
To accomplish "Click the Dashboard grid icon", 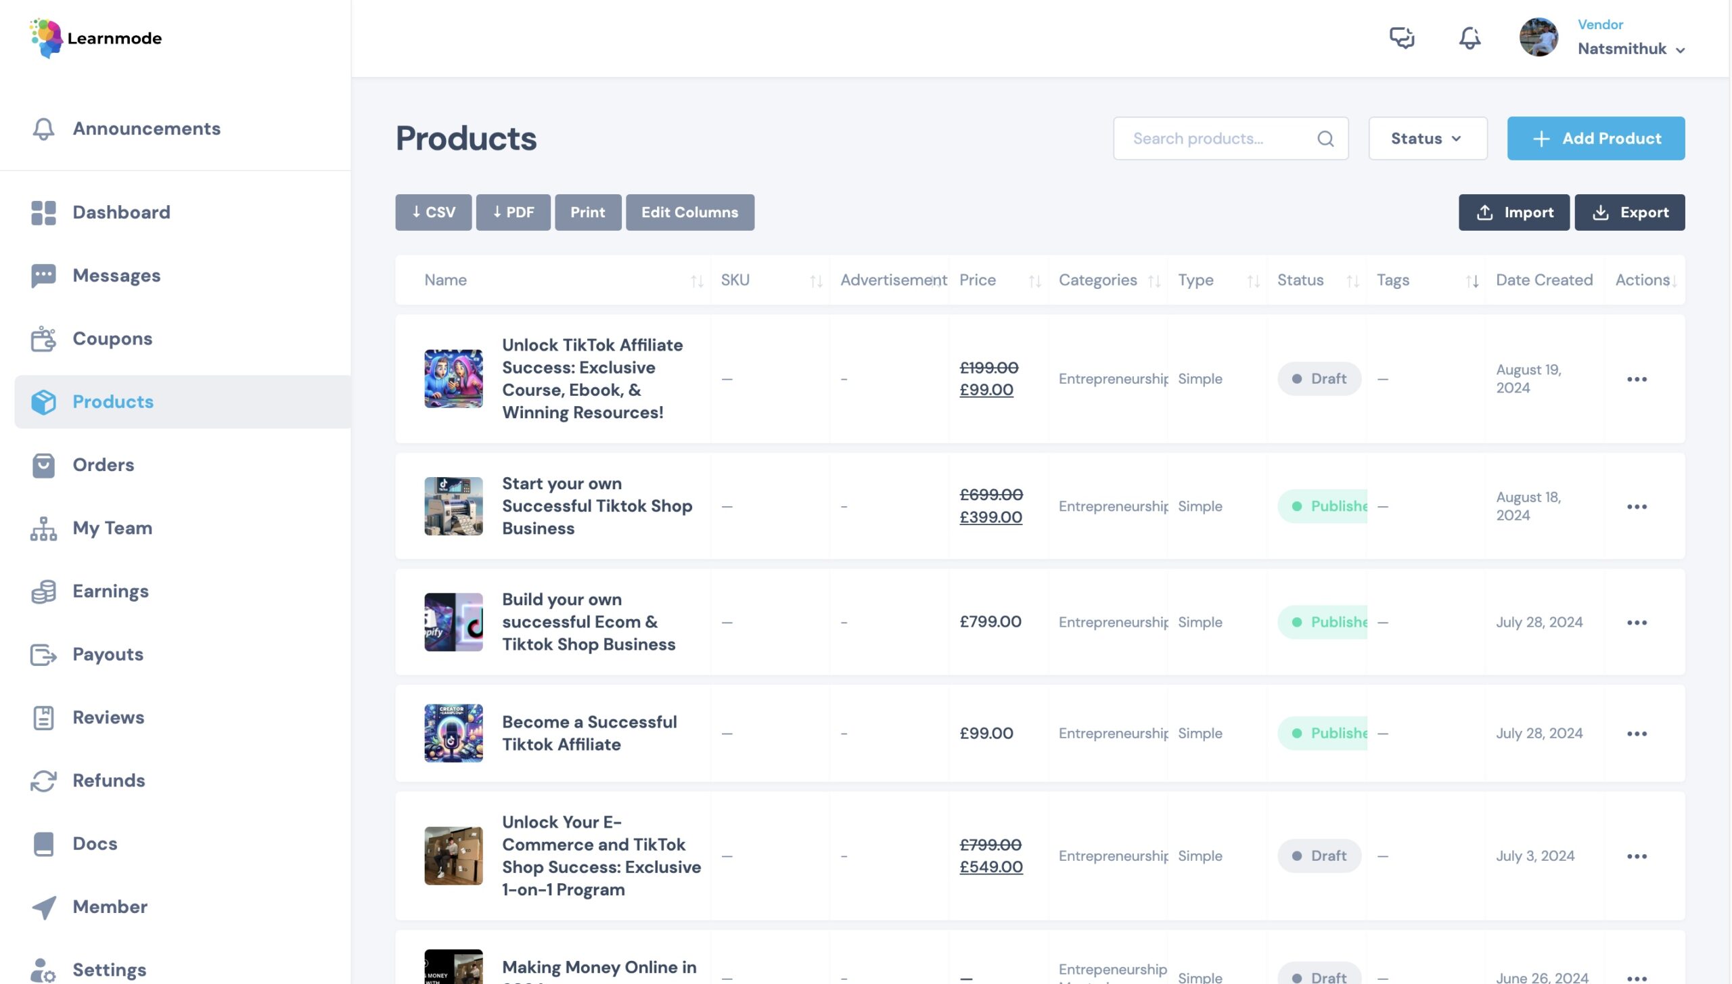I will point(43,213).
